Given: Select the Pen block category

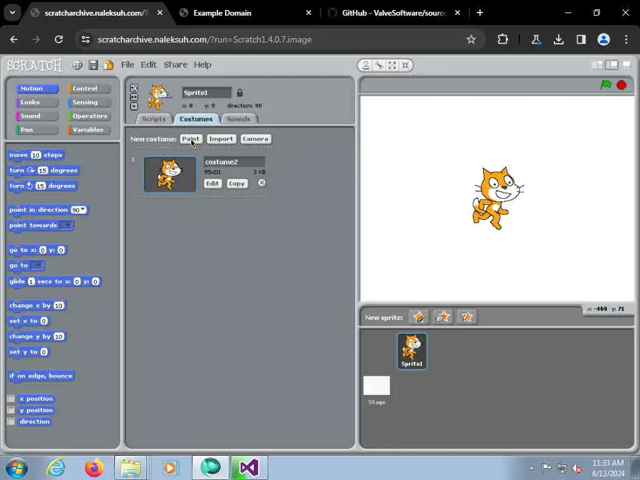Looking at the screenshot, I should [x=37, y=130].
